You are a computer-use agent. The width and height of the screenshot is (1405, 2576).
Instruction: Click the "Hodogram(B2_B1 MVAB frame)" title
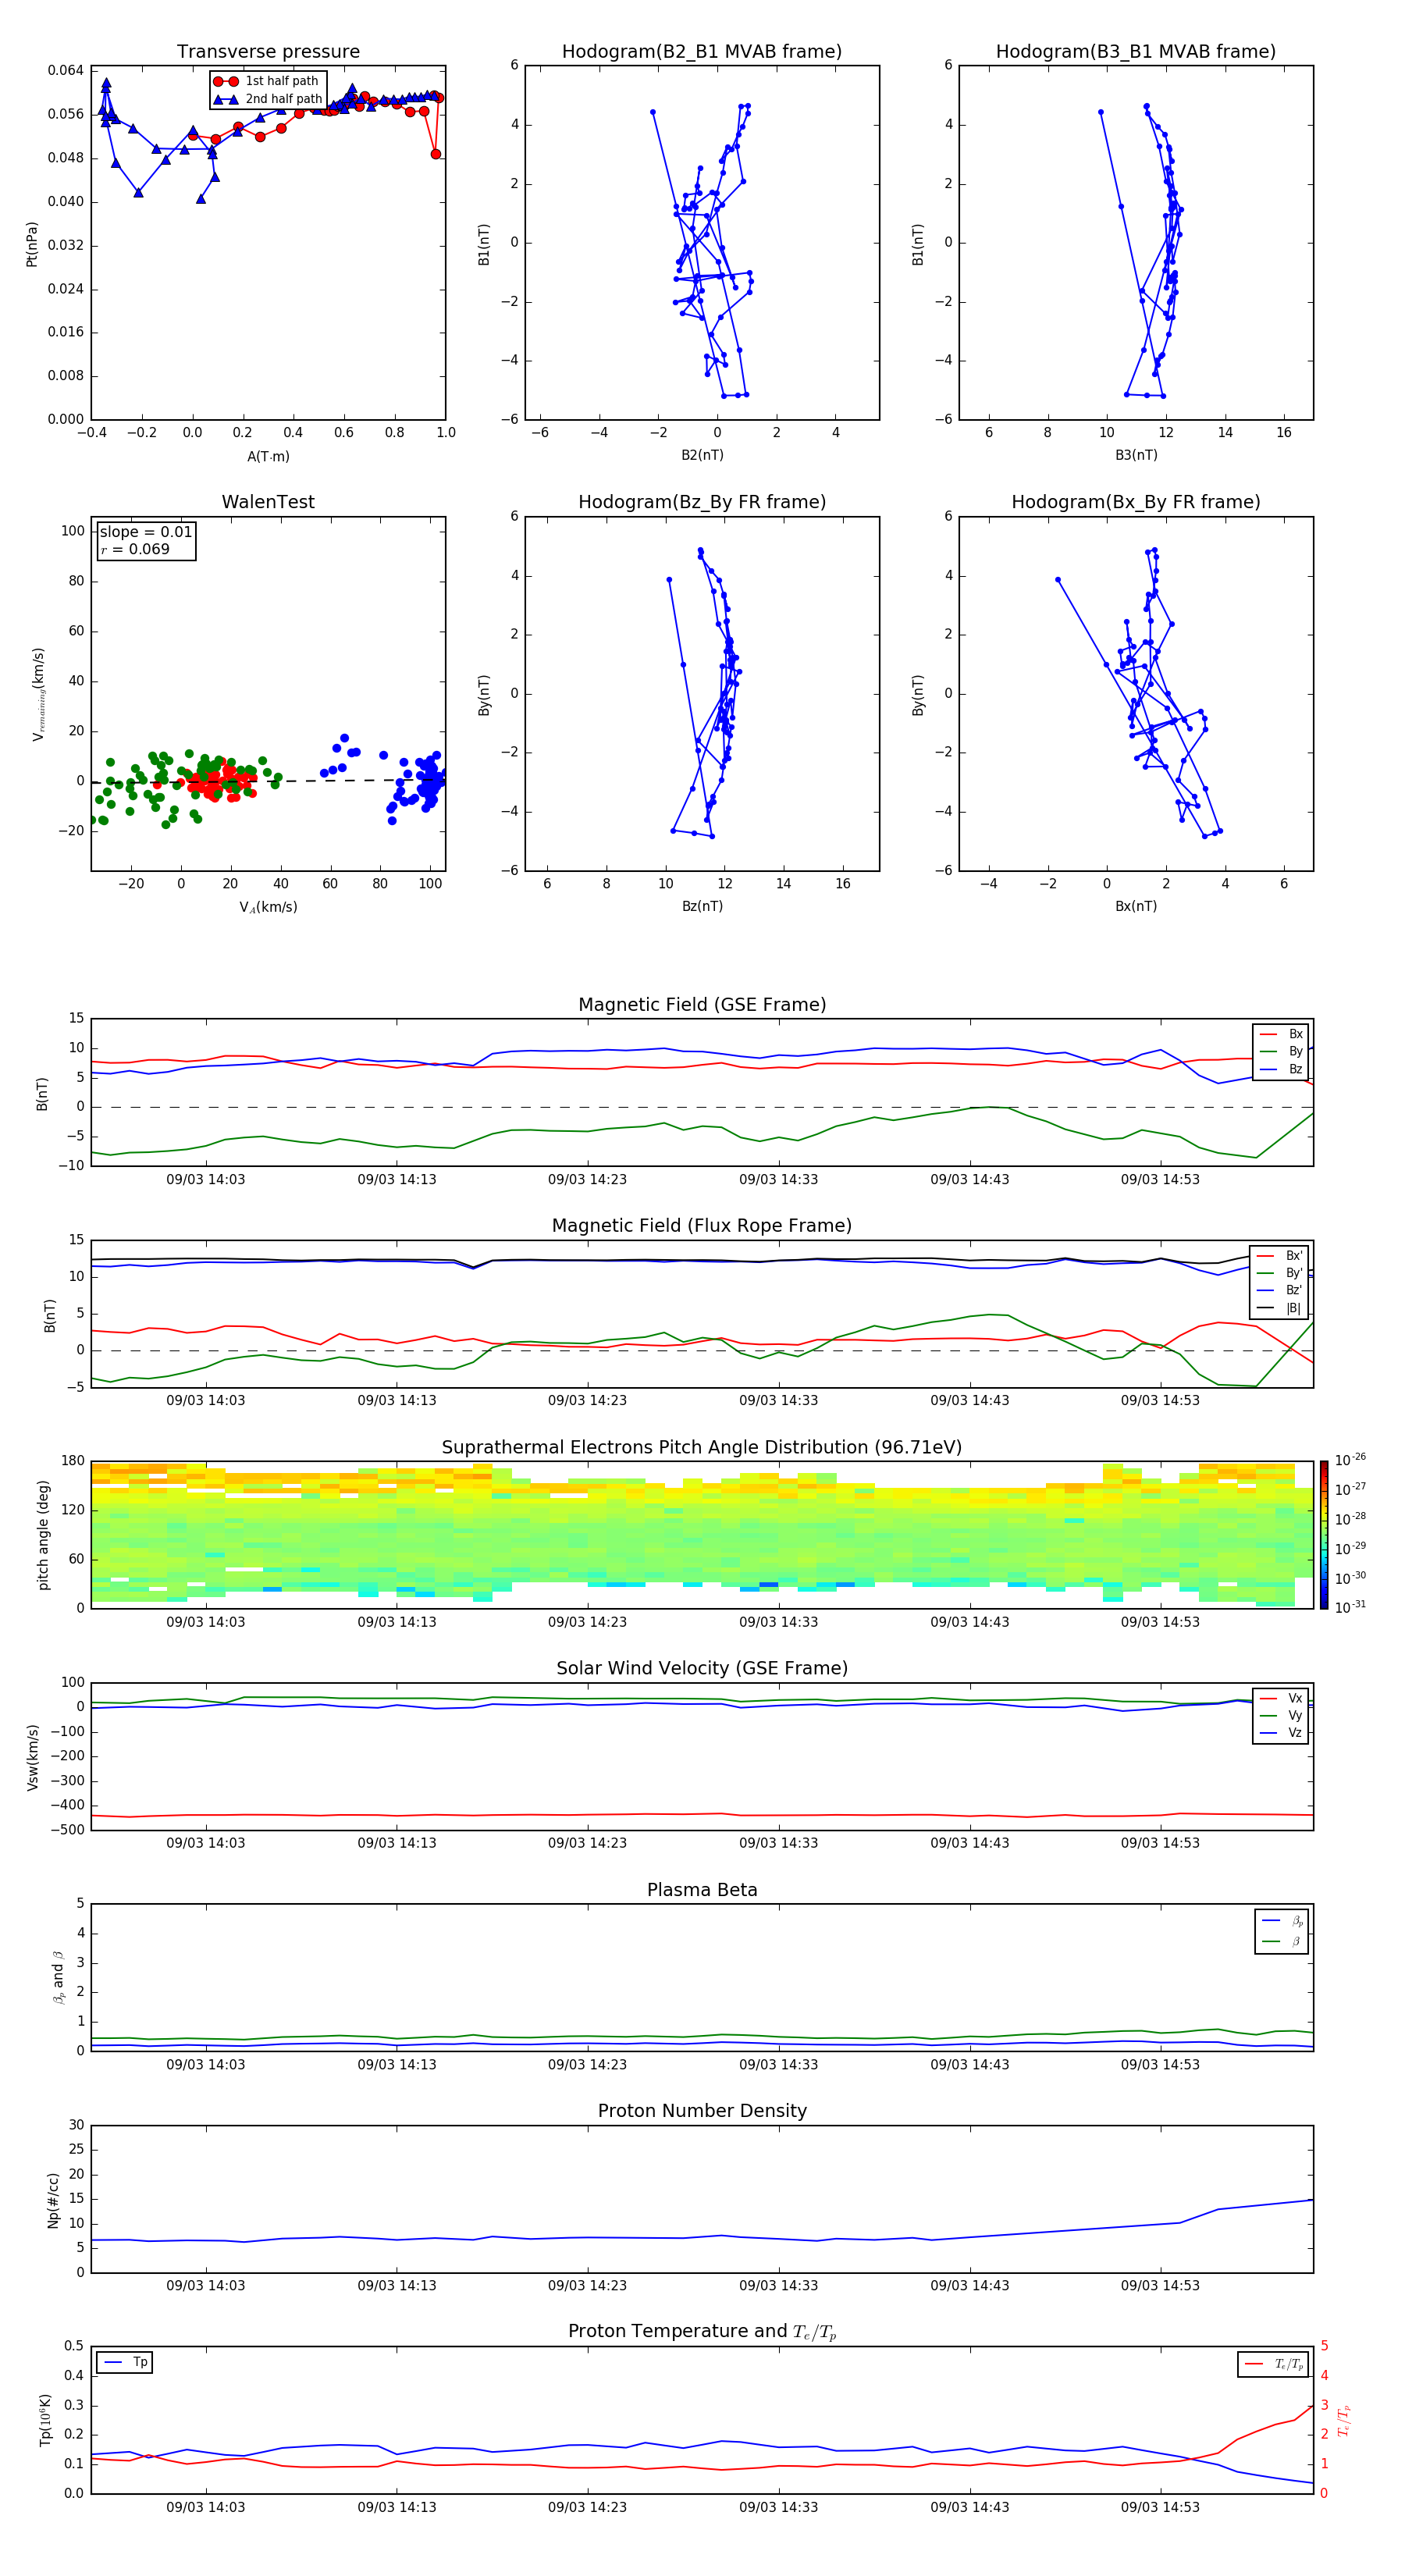click(702, 52)
